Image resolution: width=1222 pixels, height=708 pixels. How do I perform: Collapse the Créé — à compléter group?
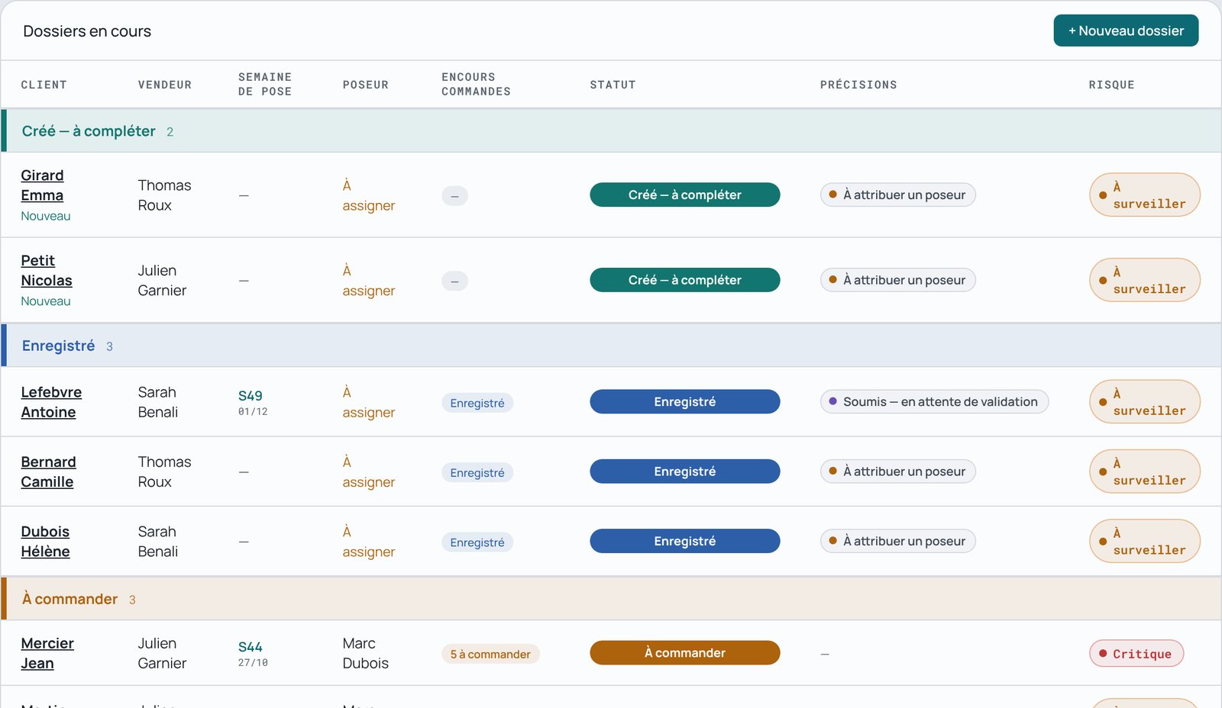[611, 131]
